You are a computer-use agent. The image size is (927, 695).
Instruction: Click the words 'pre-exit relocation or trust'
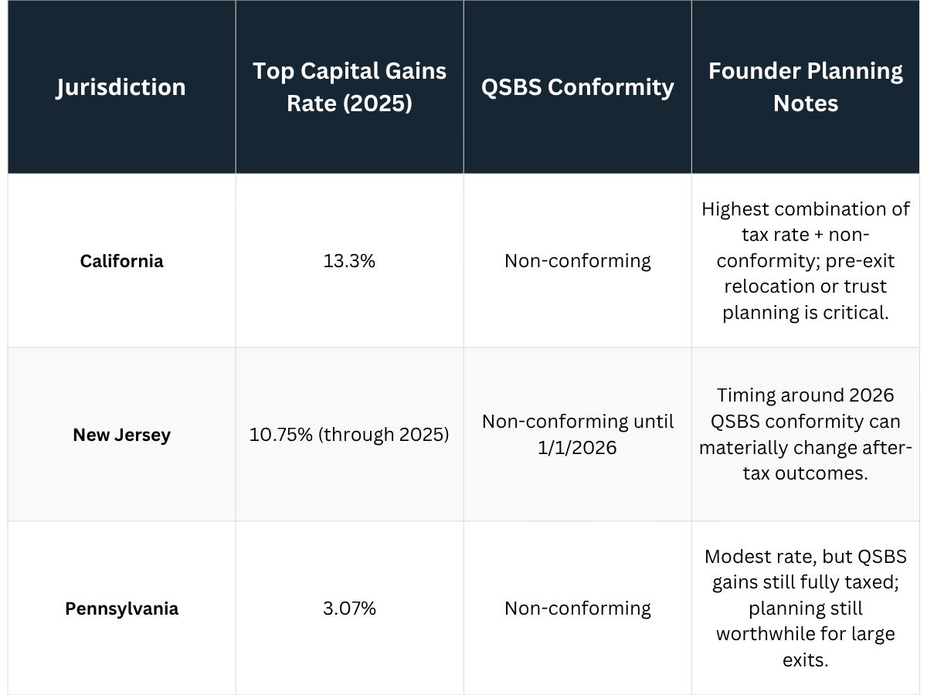coord(806,286)
